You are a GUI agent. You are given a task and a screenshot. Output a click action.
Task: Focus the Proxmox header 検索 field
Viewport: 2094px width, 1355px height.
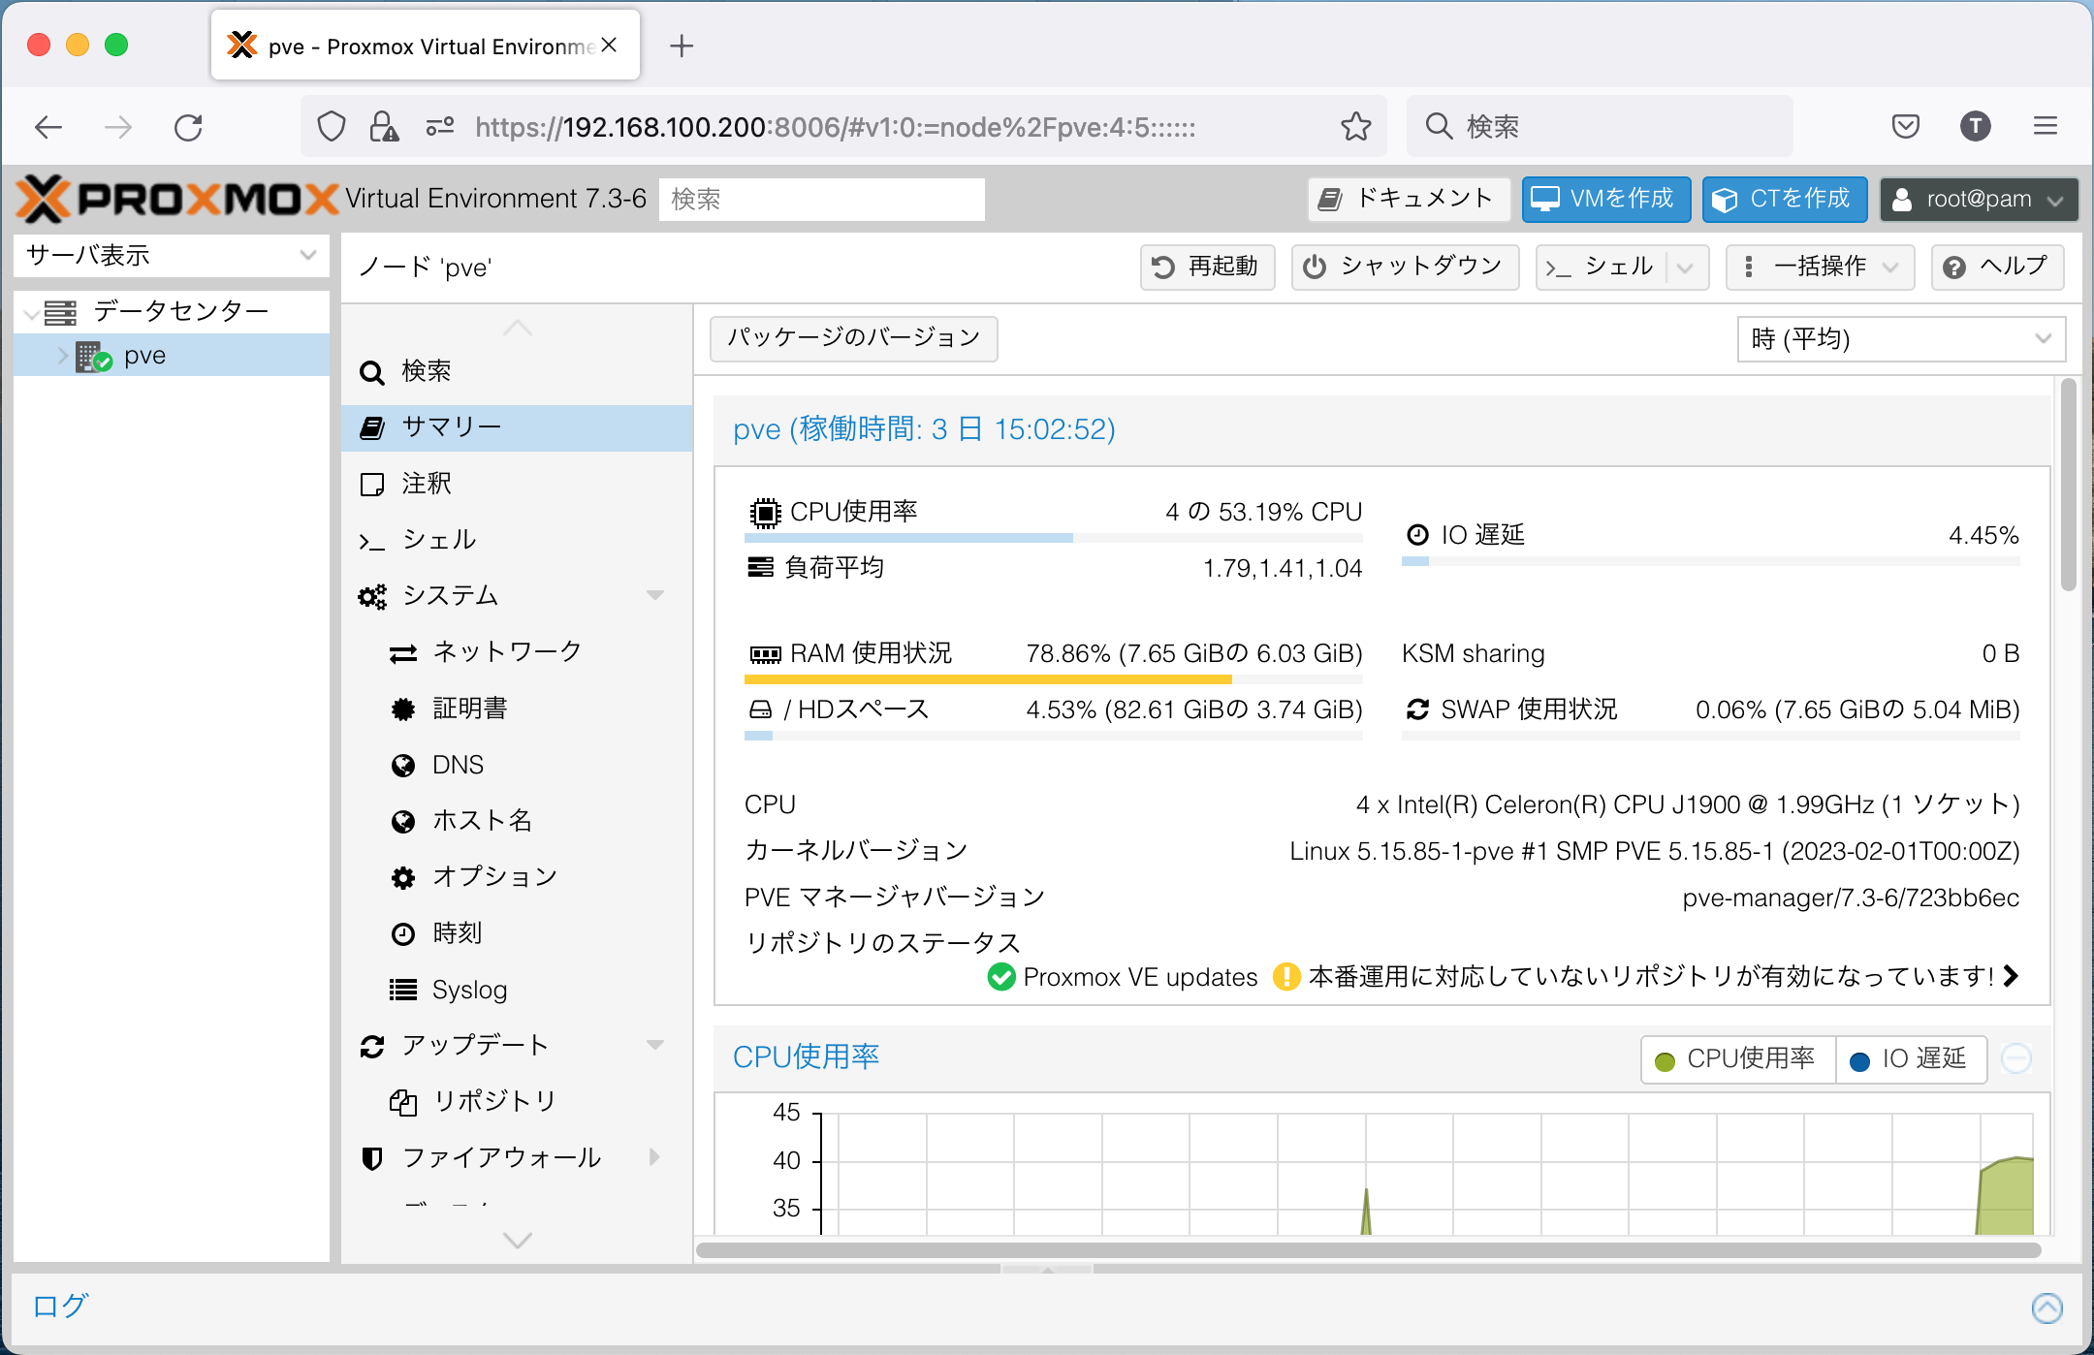pyautogui.click(x=821, y=200)
